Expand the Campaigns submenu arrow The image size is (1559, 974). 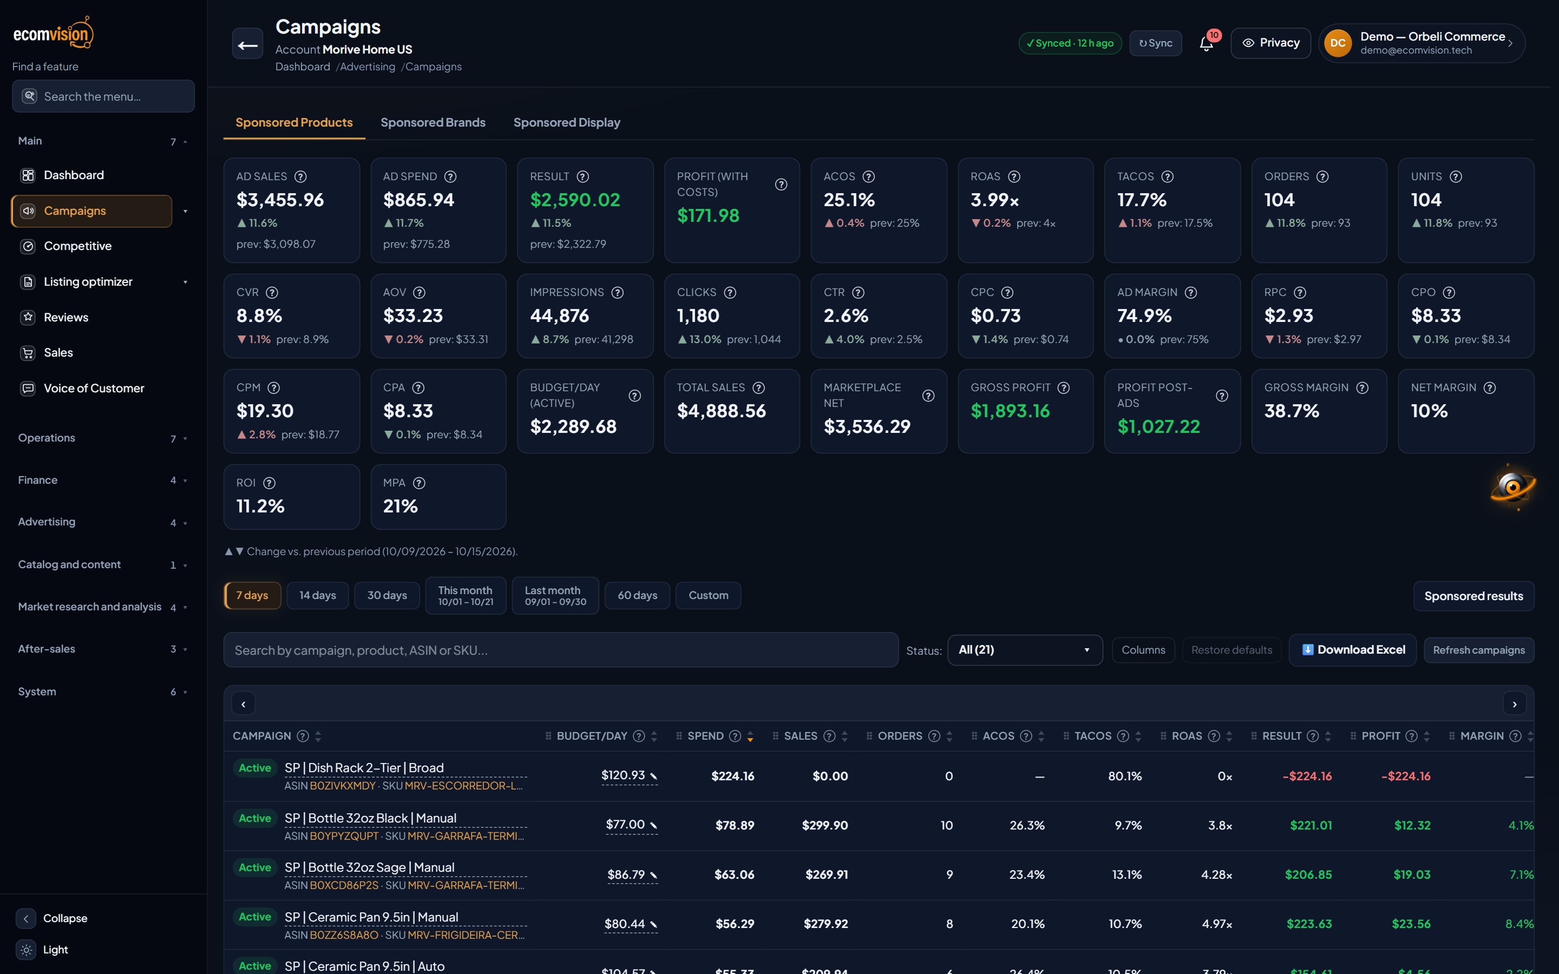point(186,211)
